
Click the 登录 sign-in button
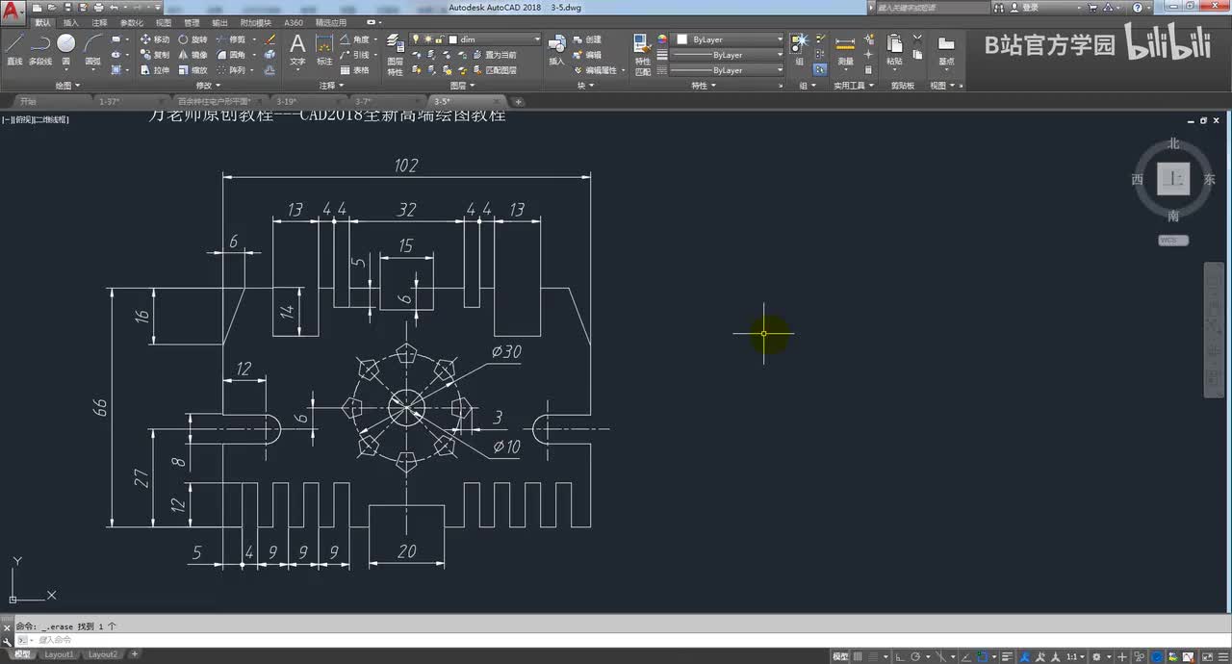tap(1030, 7)
